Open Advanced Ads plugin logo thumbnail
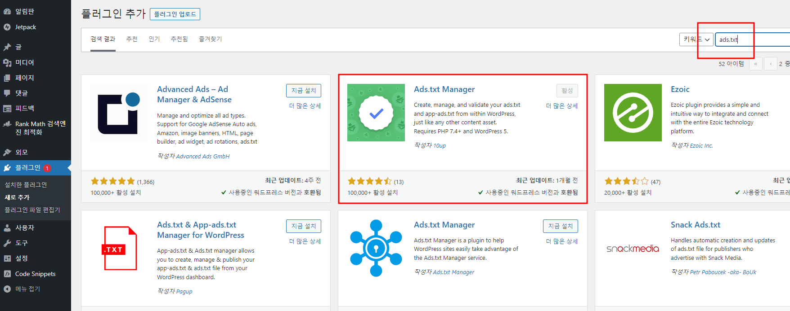 click(x=119, y=113)
